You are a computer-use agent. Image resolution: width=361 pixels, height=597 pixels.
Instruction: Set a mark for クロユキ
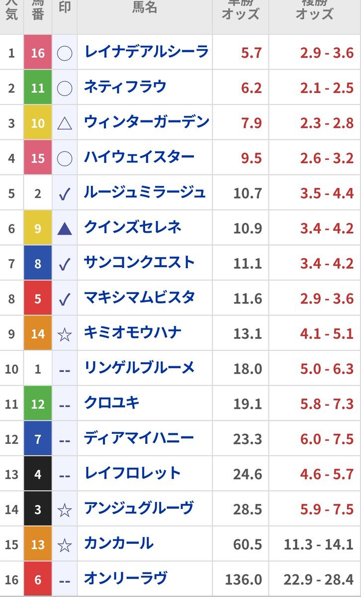(x=65, y=405)
